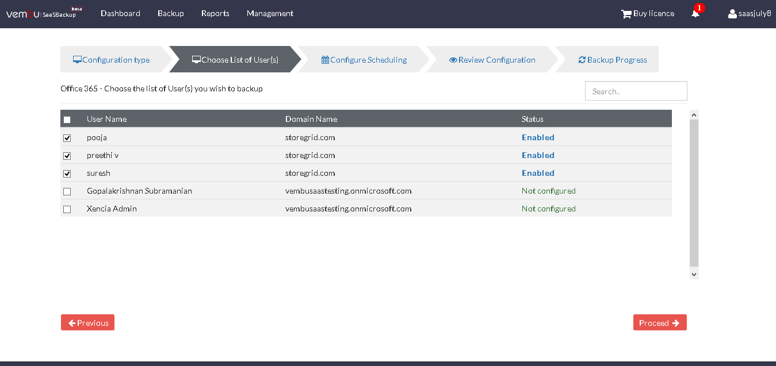Click Not configured status for Xencia Admin
The height and width of the screenshot is (366, 776).
coord(549,209)
